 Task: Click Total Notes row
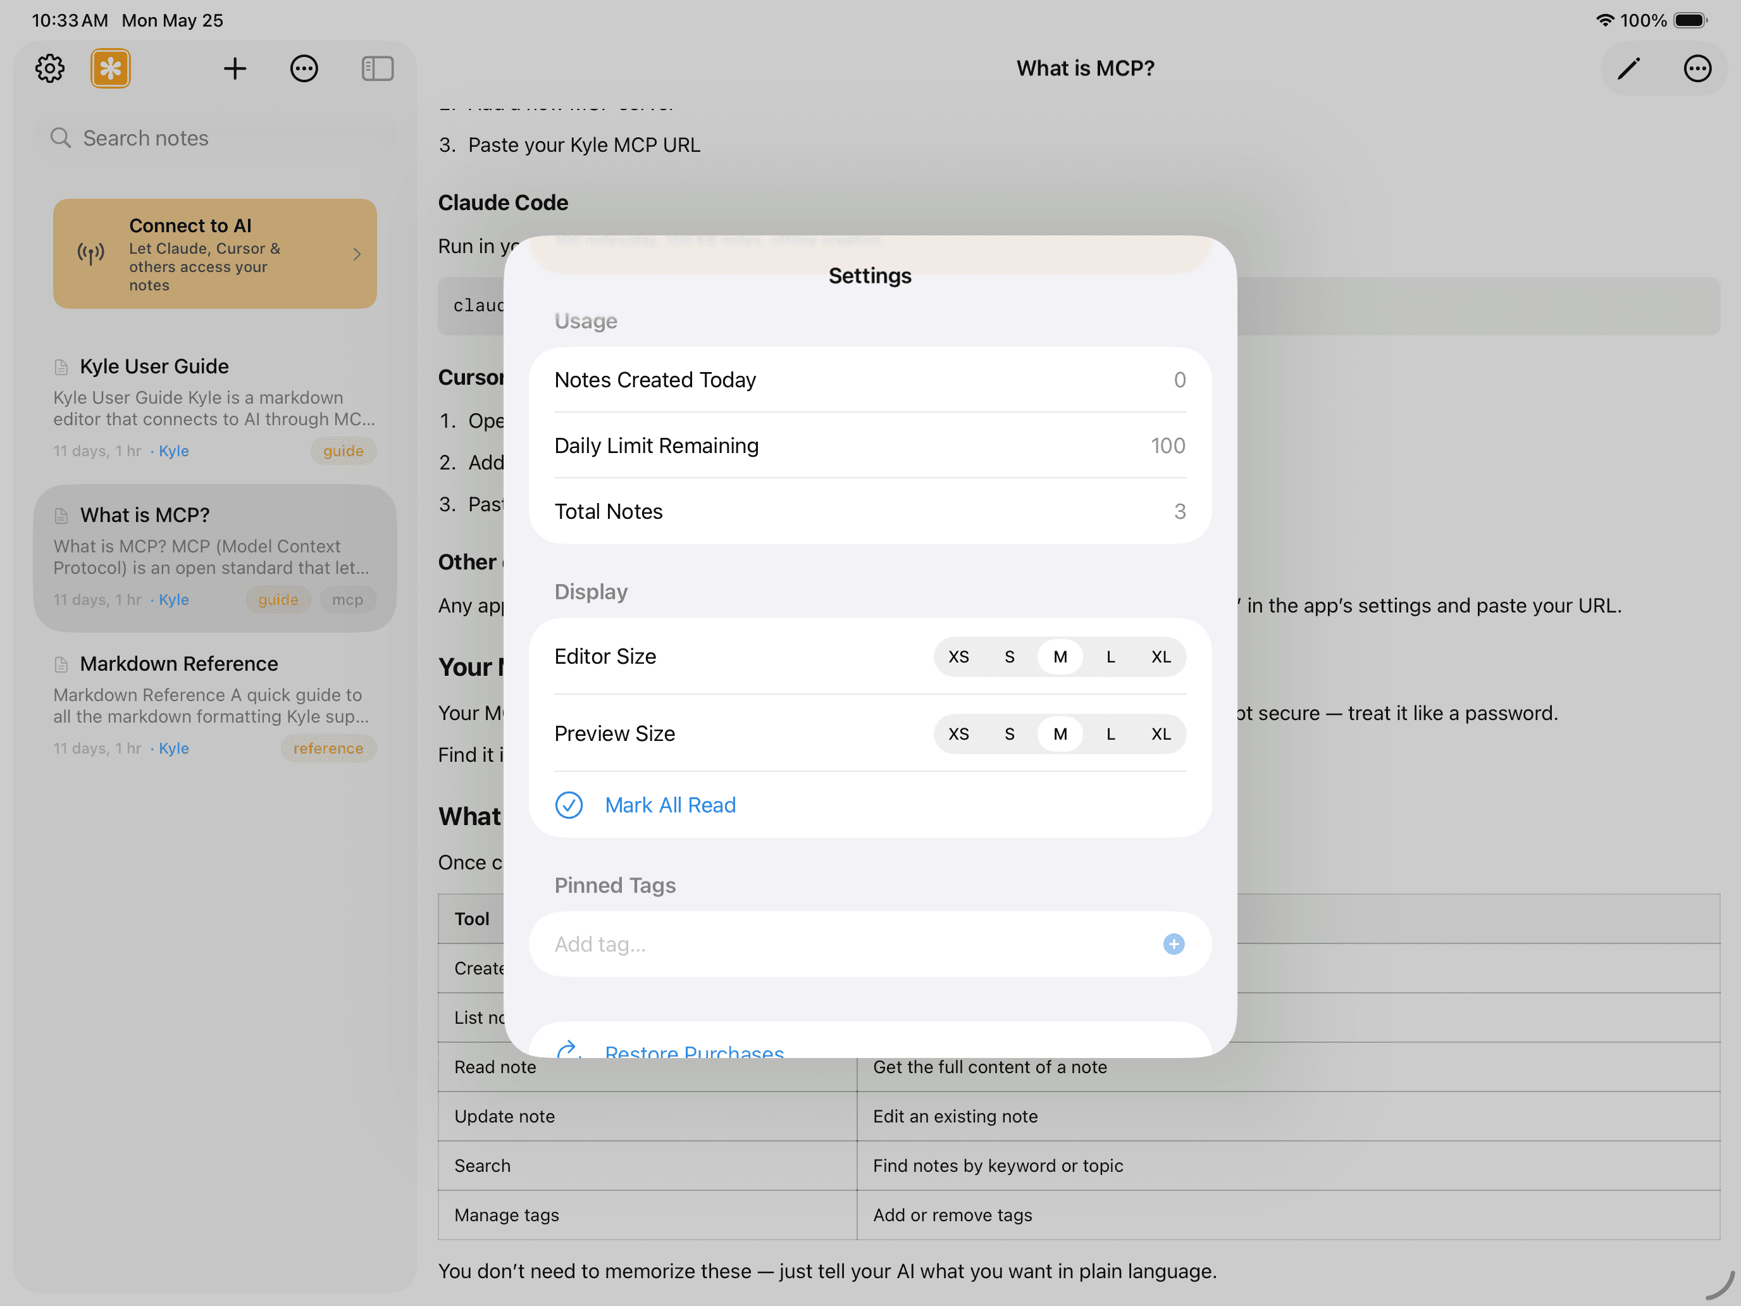tap(870, 512)
